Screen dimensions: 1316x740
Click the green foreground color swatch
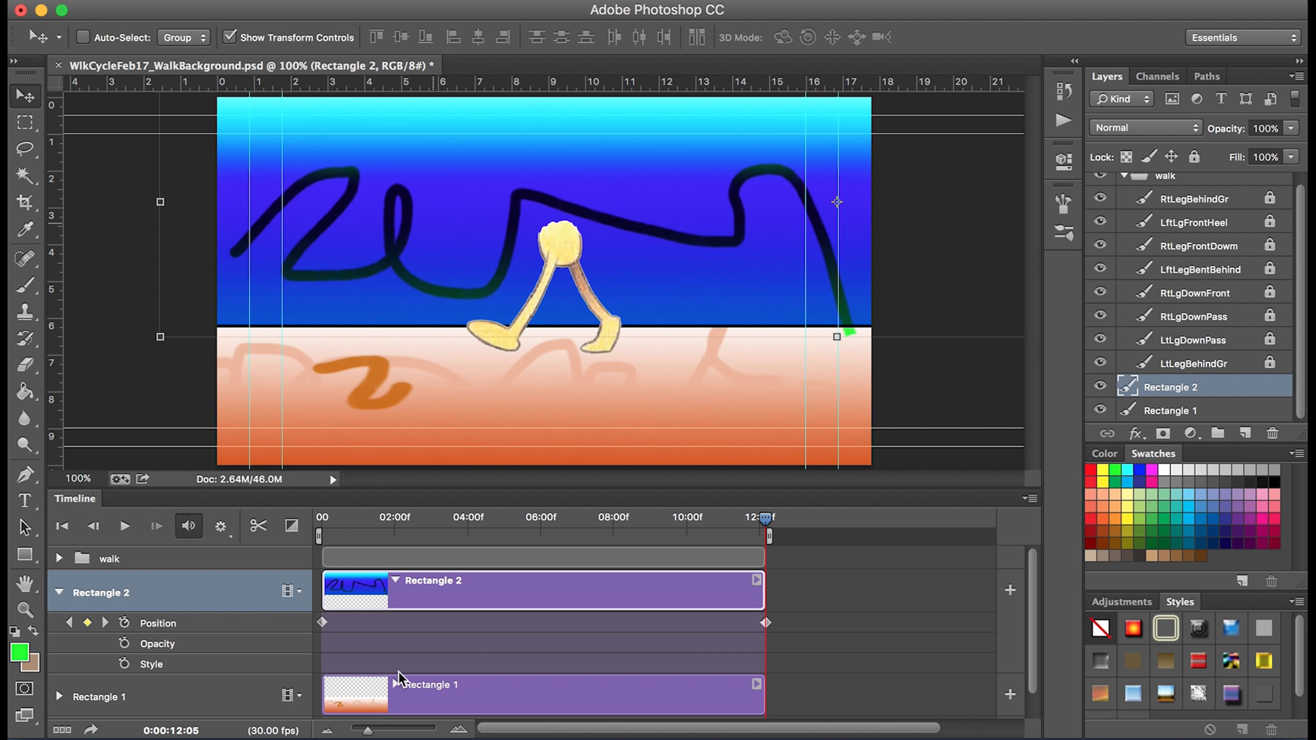tap(19, 652)
